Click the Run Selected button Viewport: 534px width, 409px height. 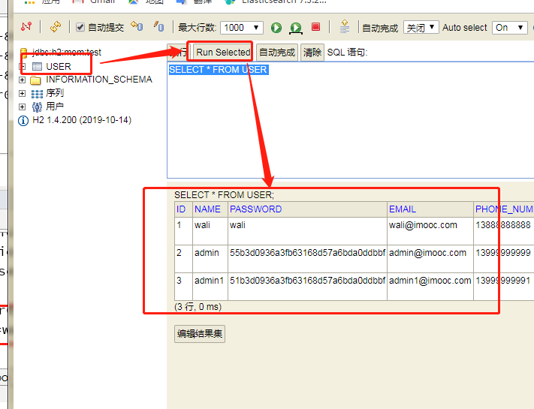[x=223, y=53]
